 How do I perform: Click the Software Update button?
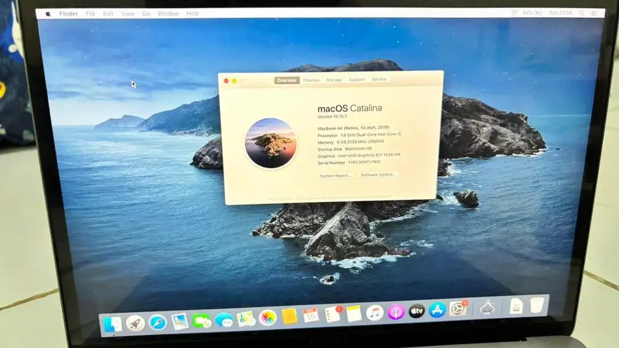click(x=378, y=174)
